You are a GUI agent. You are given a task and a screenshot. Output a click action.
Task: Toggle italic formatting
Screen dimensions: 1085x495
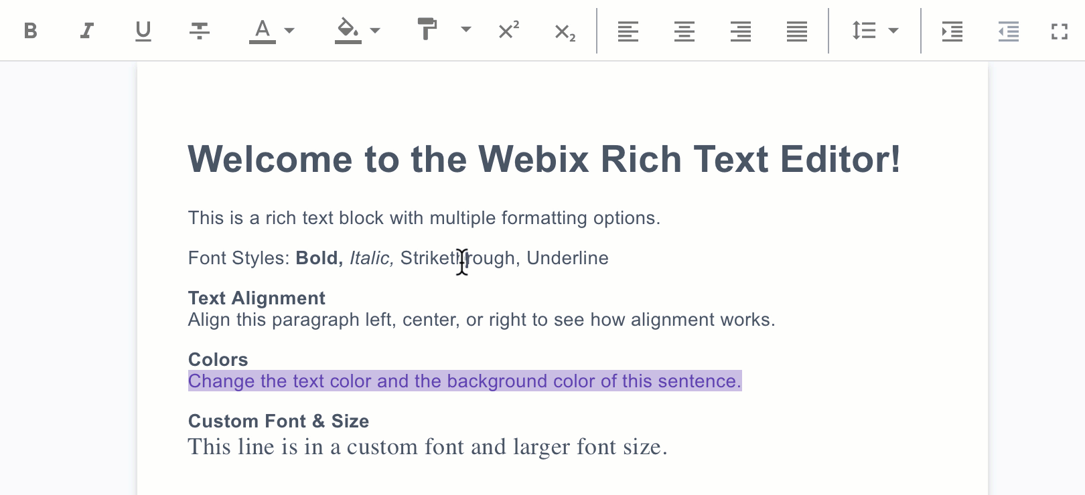point(86,31)
